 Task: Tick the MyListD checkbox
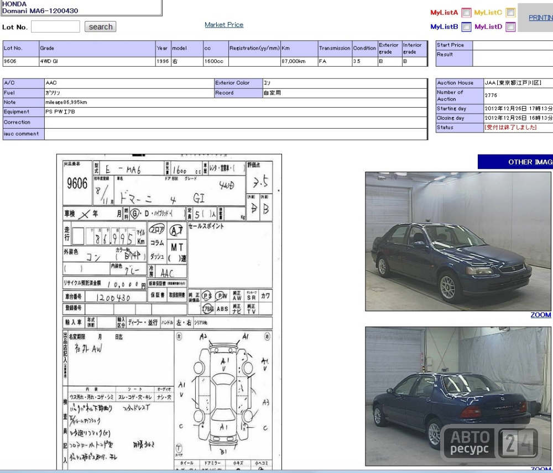pos(510,26)
